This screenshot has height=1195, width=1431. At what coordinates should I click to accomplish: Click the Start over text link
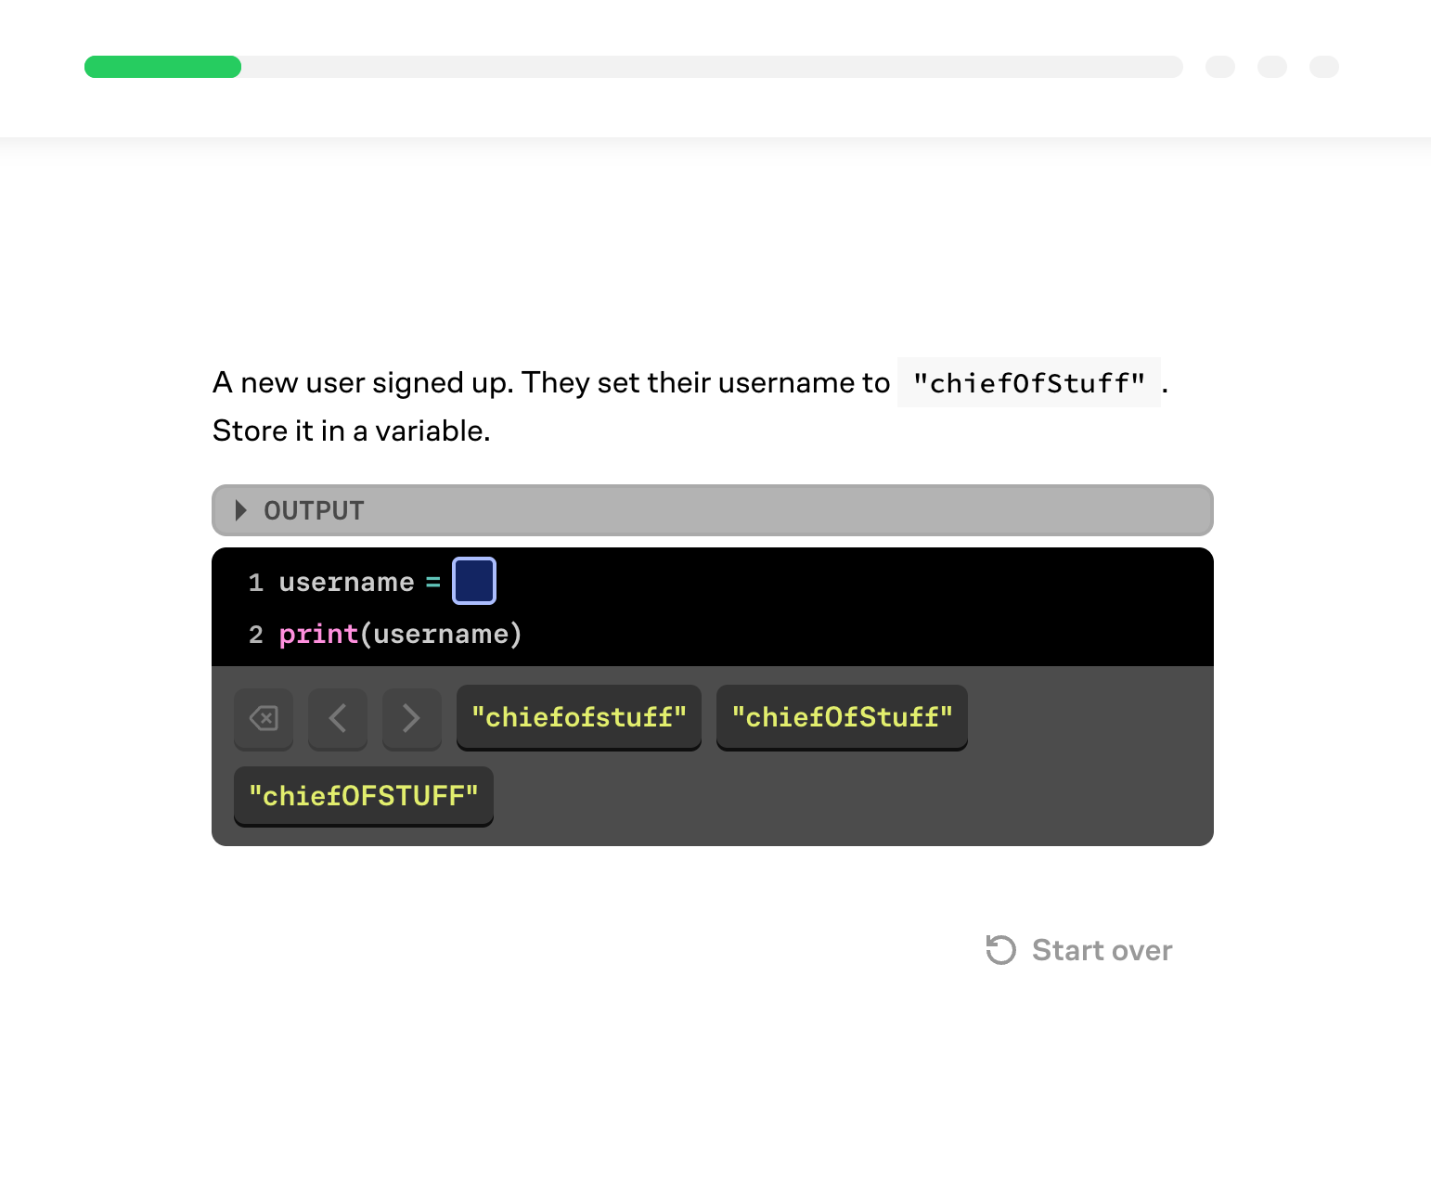(1102, 950)
